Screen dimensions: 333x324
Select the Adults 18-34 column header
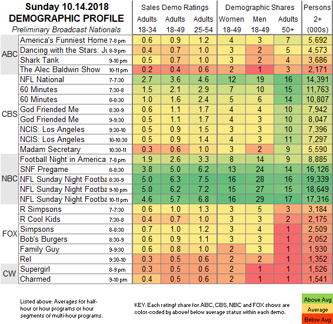[146, 24]
